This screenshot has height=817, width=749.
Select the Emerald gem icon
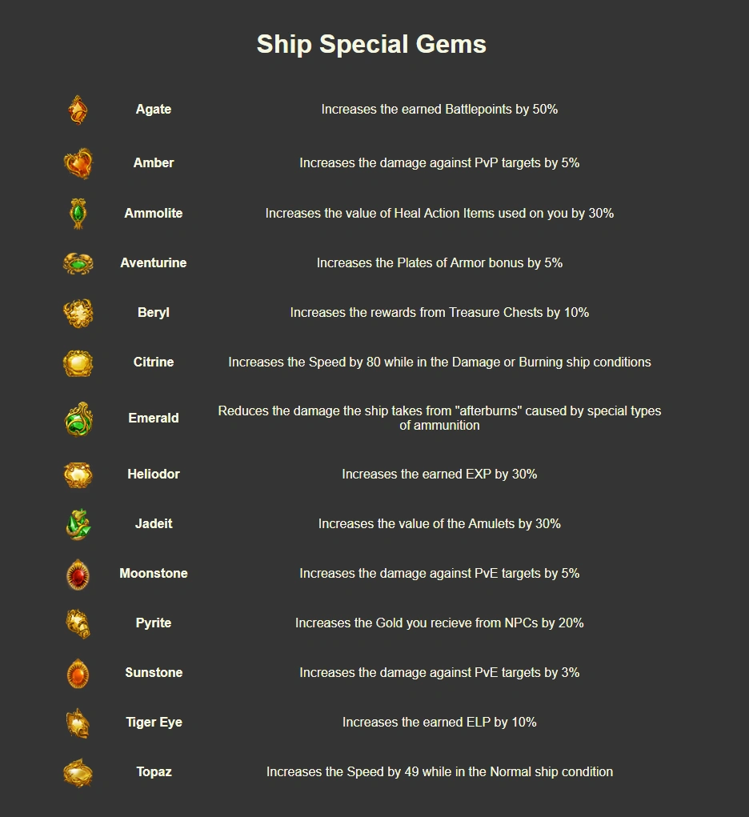coord(78,419)
